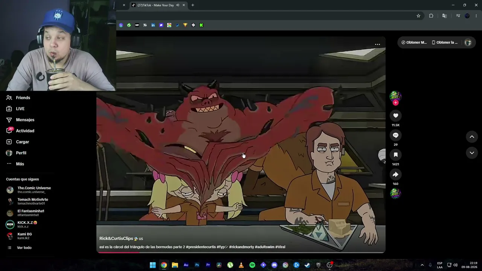482x271 pixels.
Task: Save the video with the bookmark icon
Action: tap(395, 155)
